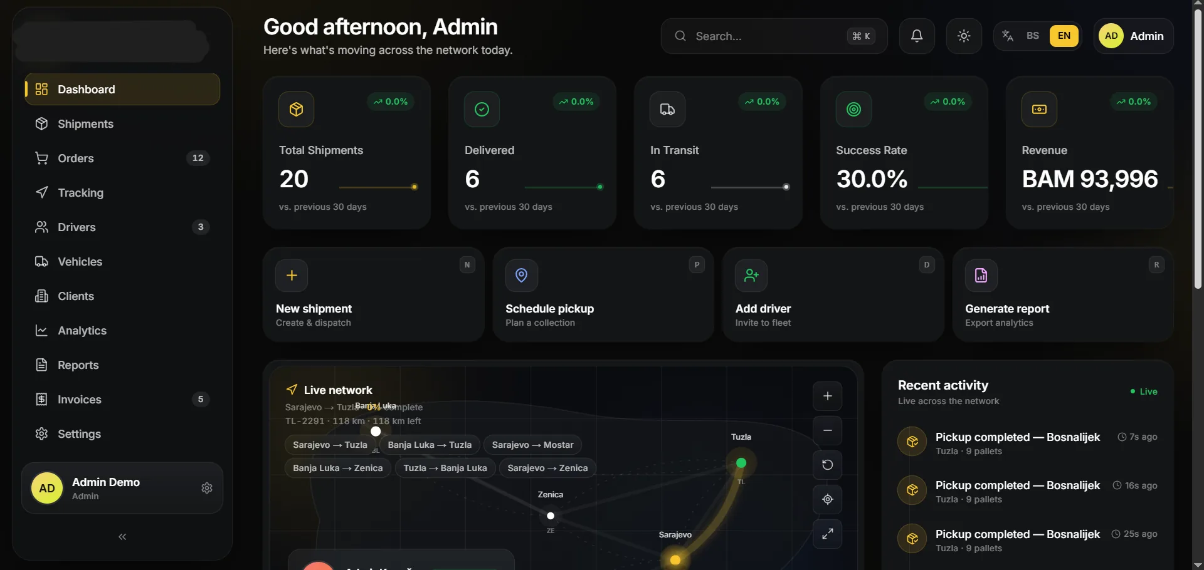Click the Vehicles truck icon

point(41,261)
